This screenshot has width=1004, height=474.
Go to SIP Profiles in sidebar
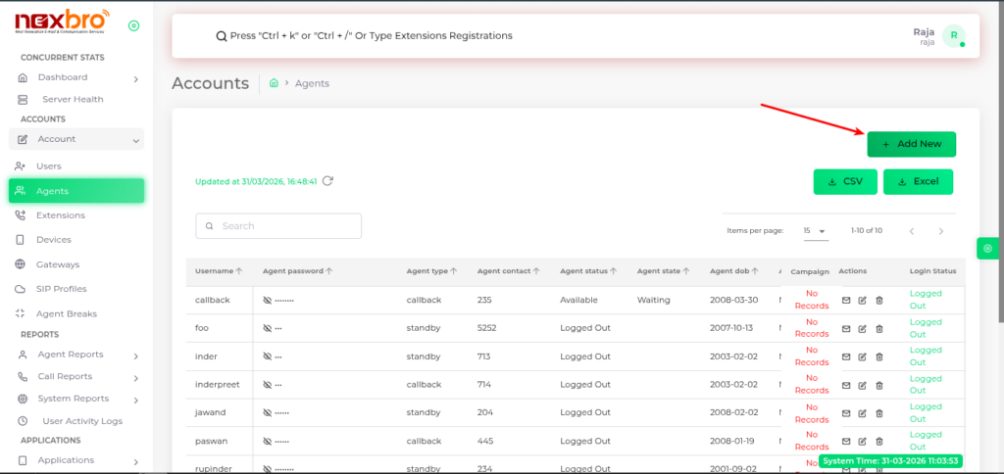pyautogui.click(x=61, y=289)
